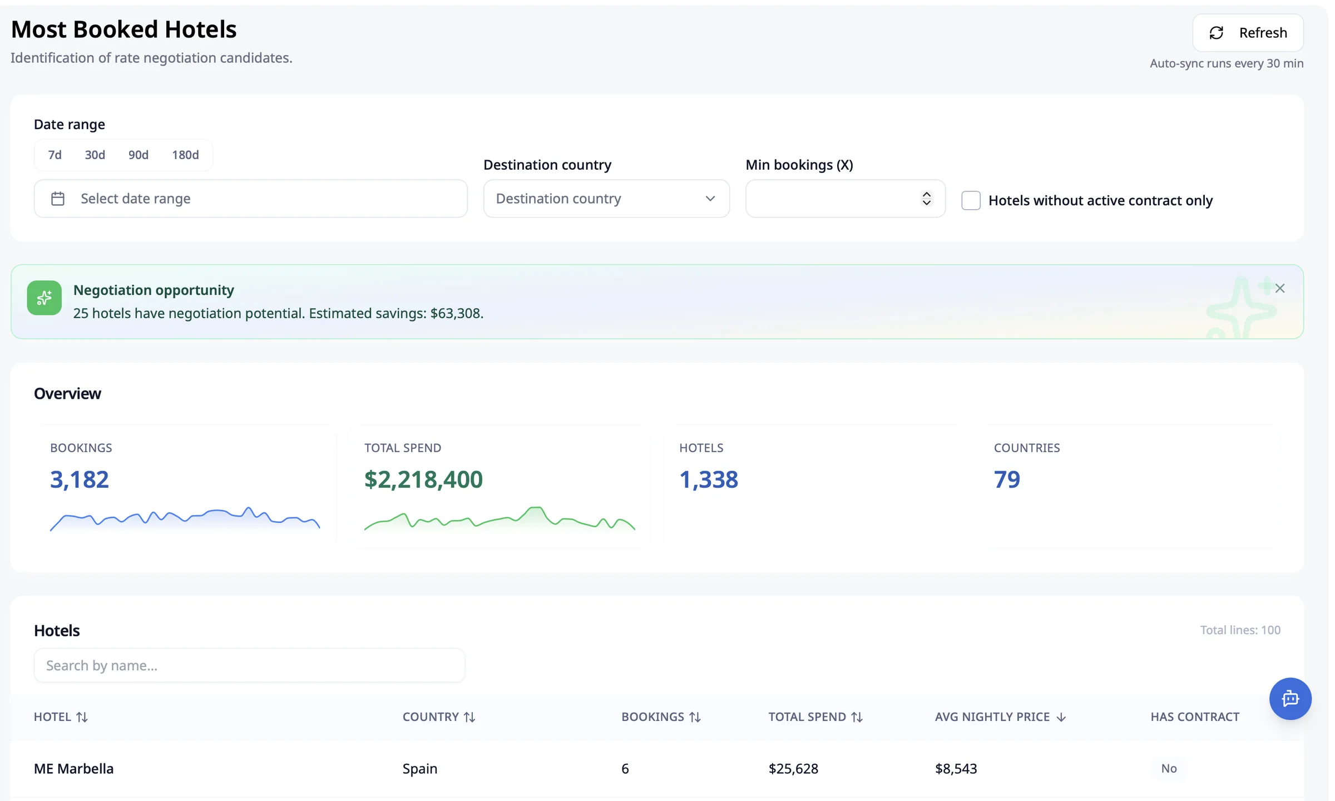Focus the Min bookings input field
Image resolution: width=1335 pixels, height=801 pixels.
845,199
